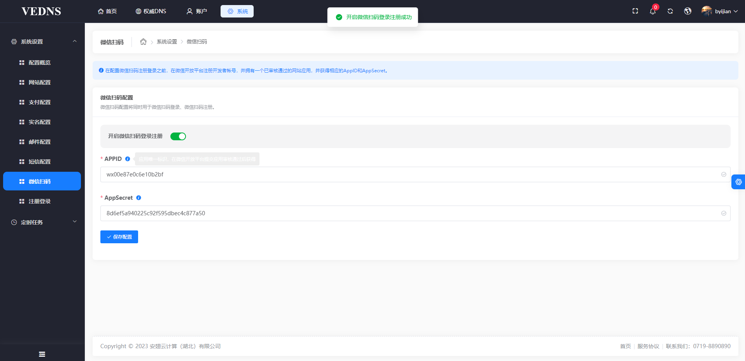Screen dimensions: 745x361
Task: Open the byijian user dropdown
Action: (720, 11)
